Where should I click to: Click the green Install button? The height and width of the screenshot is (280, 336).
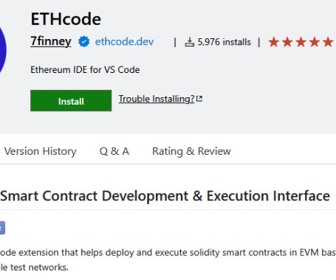[x=71, y=101]
